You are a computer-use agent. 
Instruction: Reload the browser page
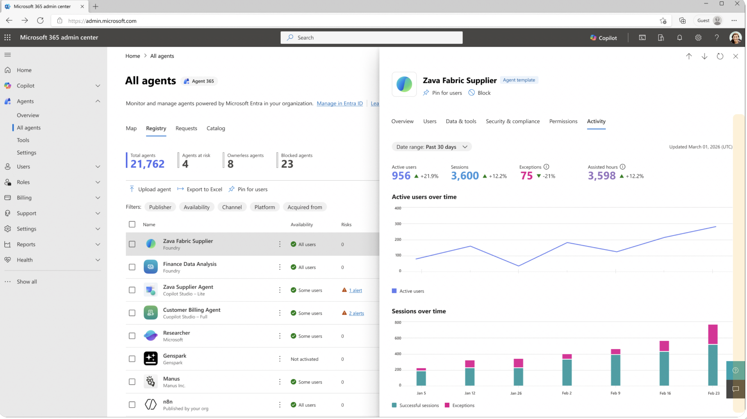40,20
